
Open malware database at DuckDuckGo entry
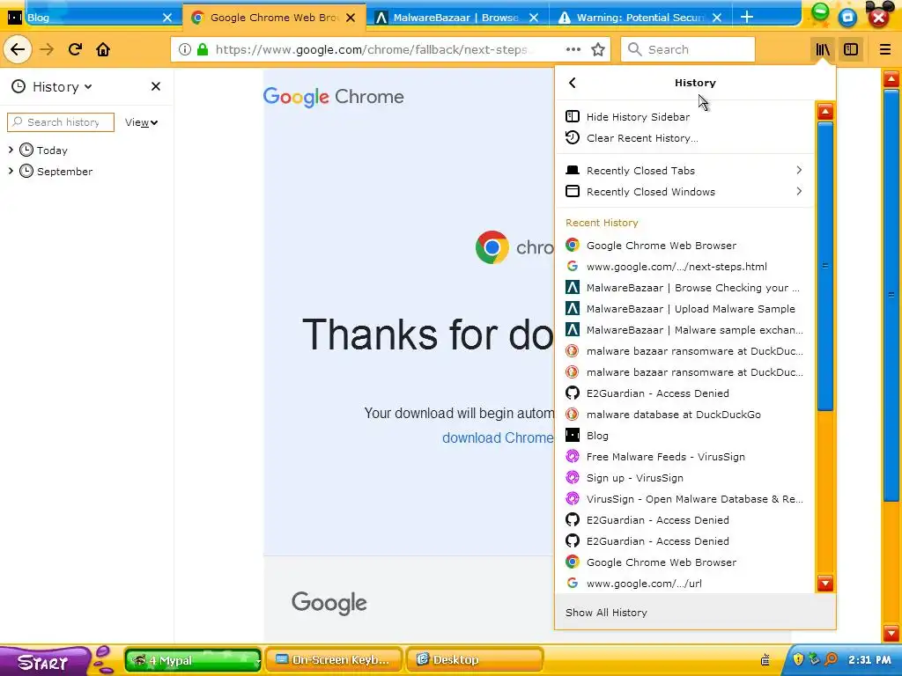684,415
